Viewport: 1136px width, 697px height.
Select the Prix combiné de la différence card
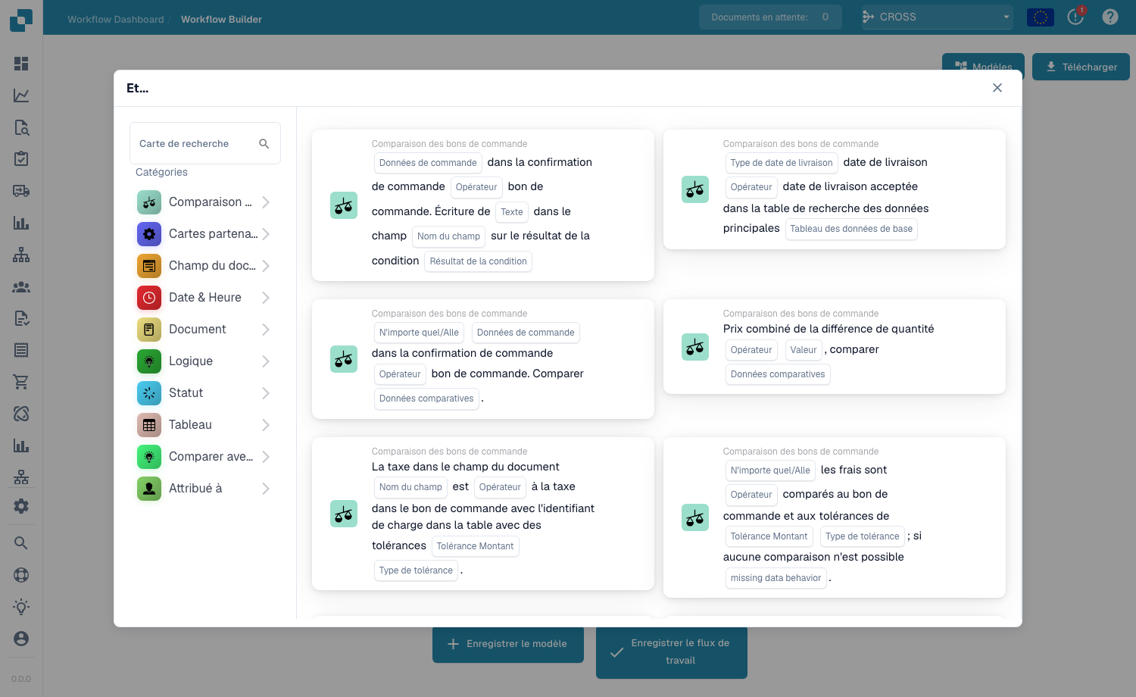(835, 347)
